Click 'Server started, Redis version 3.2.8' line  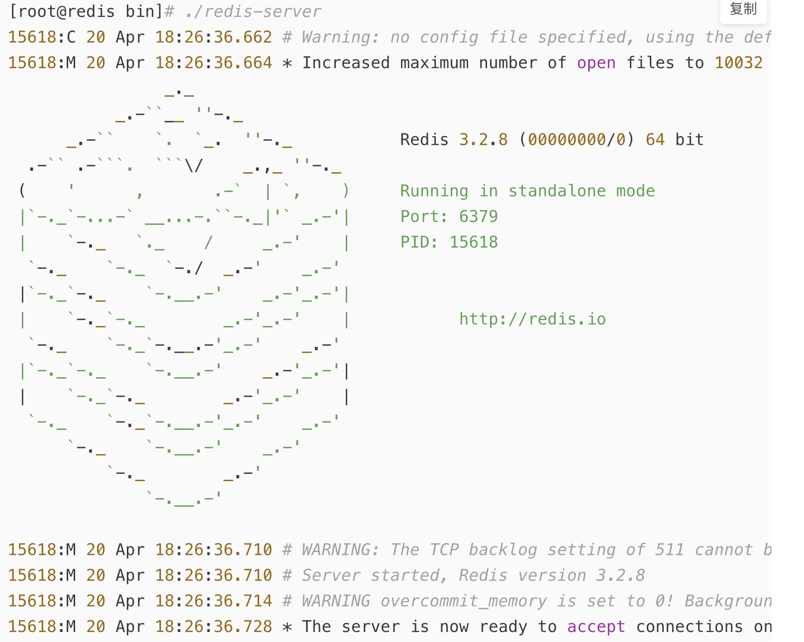click(326, 575)
